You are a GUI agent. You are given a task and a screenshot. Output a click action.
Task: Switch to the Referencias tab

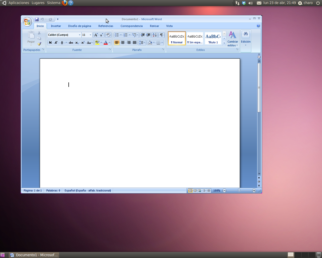(x=106, y=26)
